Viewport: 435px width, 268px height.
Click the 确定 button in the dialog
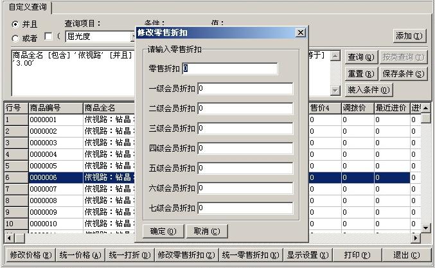pos(162,231)
